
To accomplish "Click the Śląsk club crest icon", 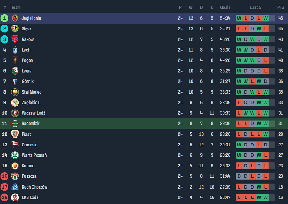I will tap(15, 29).
